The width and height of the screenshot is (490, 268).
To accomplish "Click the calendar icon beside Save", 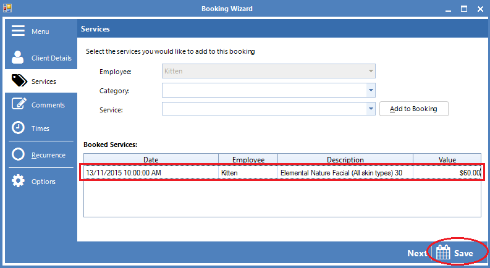I will click(443, 253).
